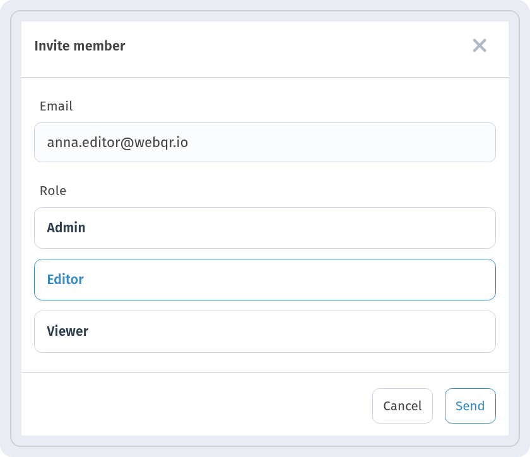
Task: Send the invitation
Action: click(470, 406)
